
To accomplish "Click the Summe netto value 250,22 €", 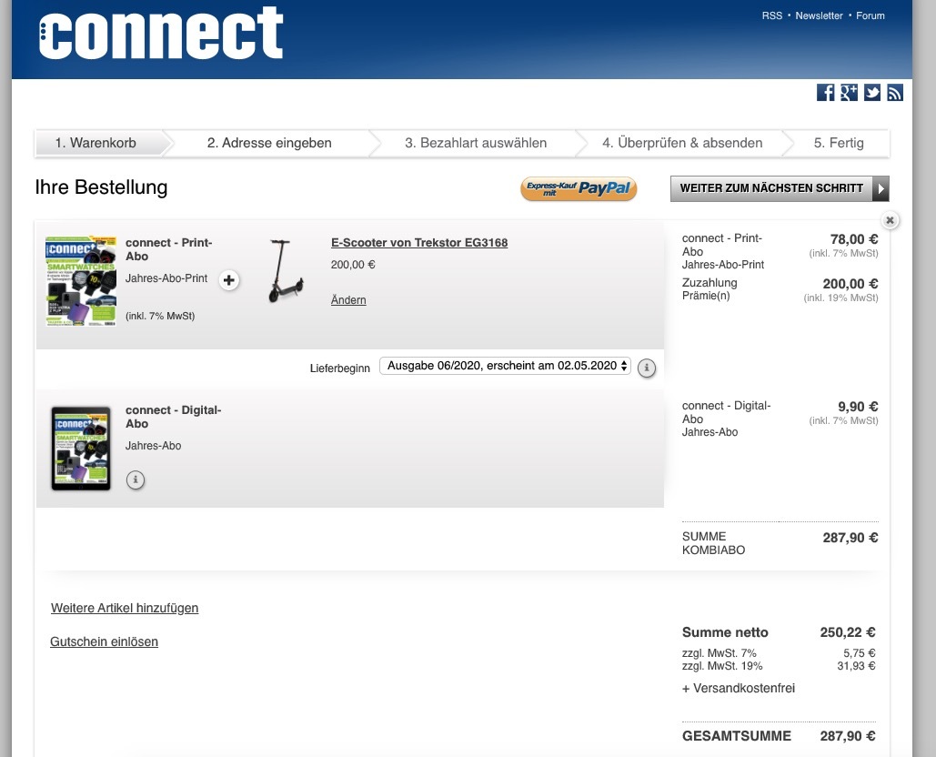I will 848,632.
